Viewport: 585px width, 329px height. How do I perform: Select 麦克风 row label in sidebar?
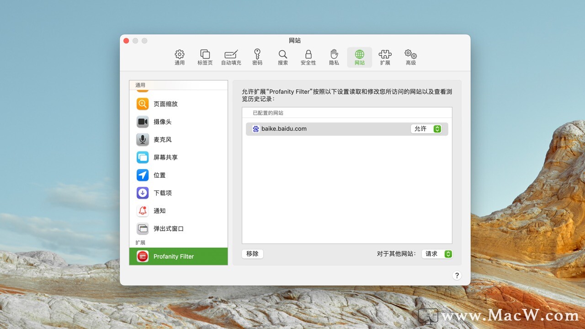(x=163, y=139)
